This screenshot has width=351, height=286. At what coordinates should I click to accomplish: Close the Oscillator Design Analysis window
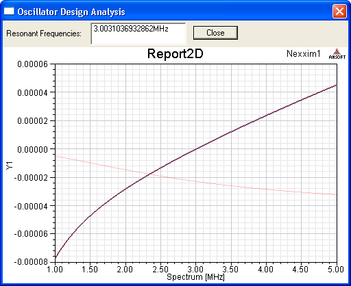click(339, 12)
